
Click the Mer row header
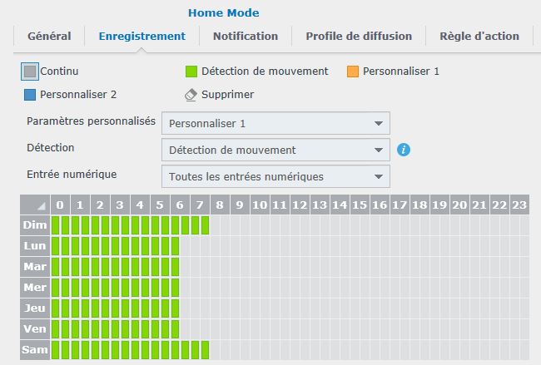pyautogui.click(x=35, y=288)
